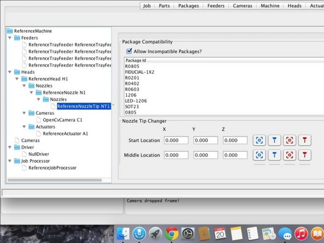Select the Heads tab
The image size is (324, 243).
click(x=294, y=6)
